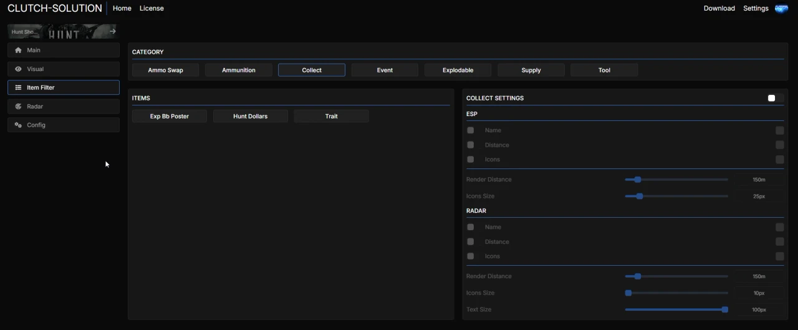This screenshot has height=330, width=798.
Task: Enable Radar Icons checkbox
Action: [x=471, y=256]
